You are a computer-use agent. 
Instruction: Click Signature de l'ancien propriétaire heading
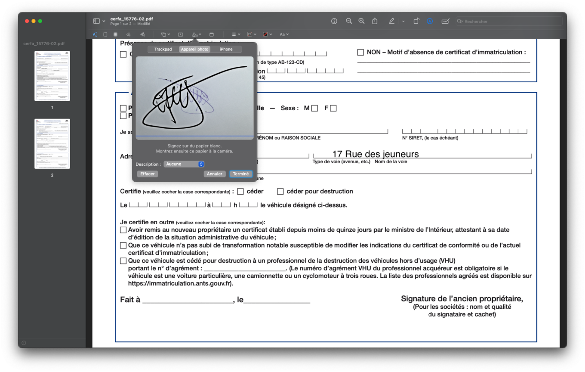[x=462, y=299]
